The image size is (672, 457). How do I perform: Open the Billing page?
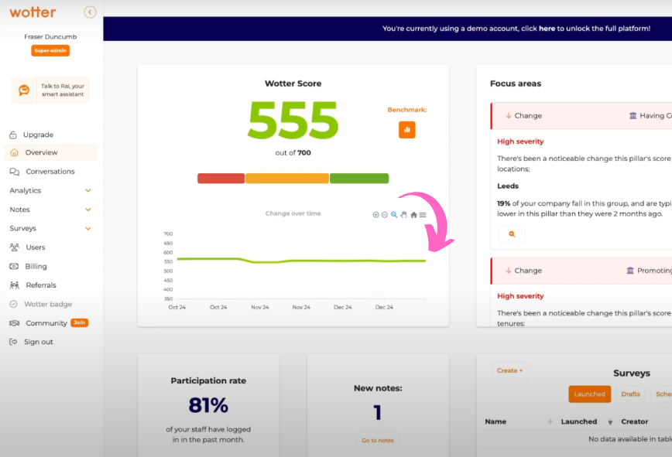point(36,266)
